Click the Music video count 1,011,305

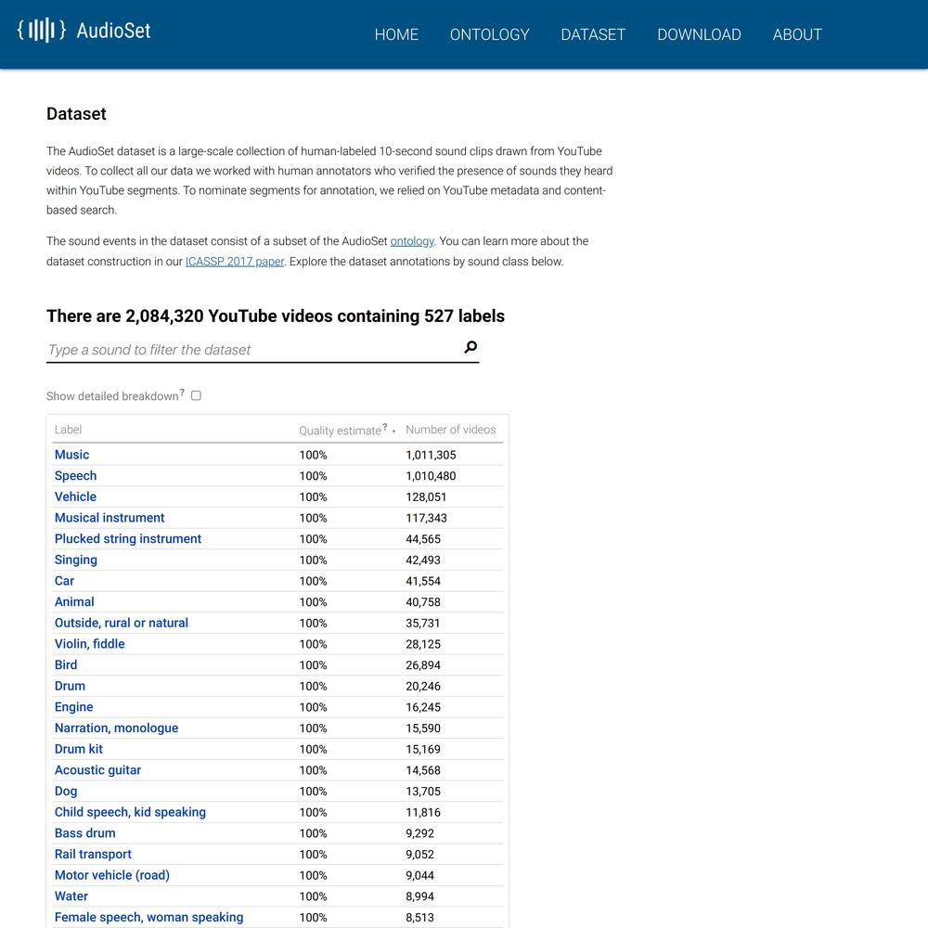[431, 455]
